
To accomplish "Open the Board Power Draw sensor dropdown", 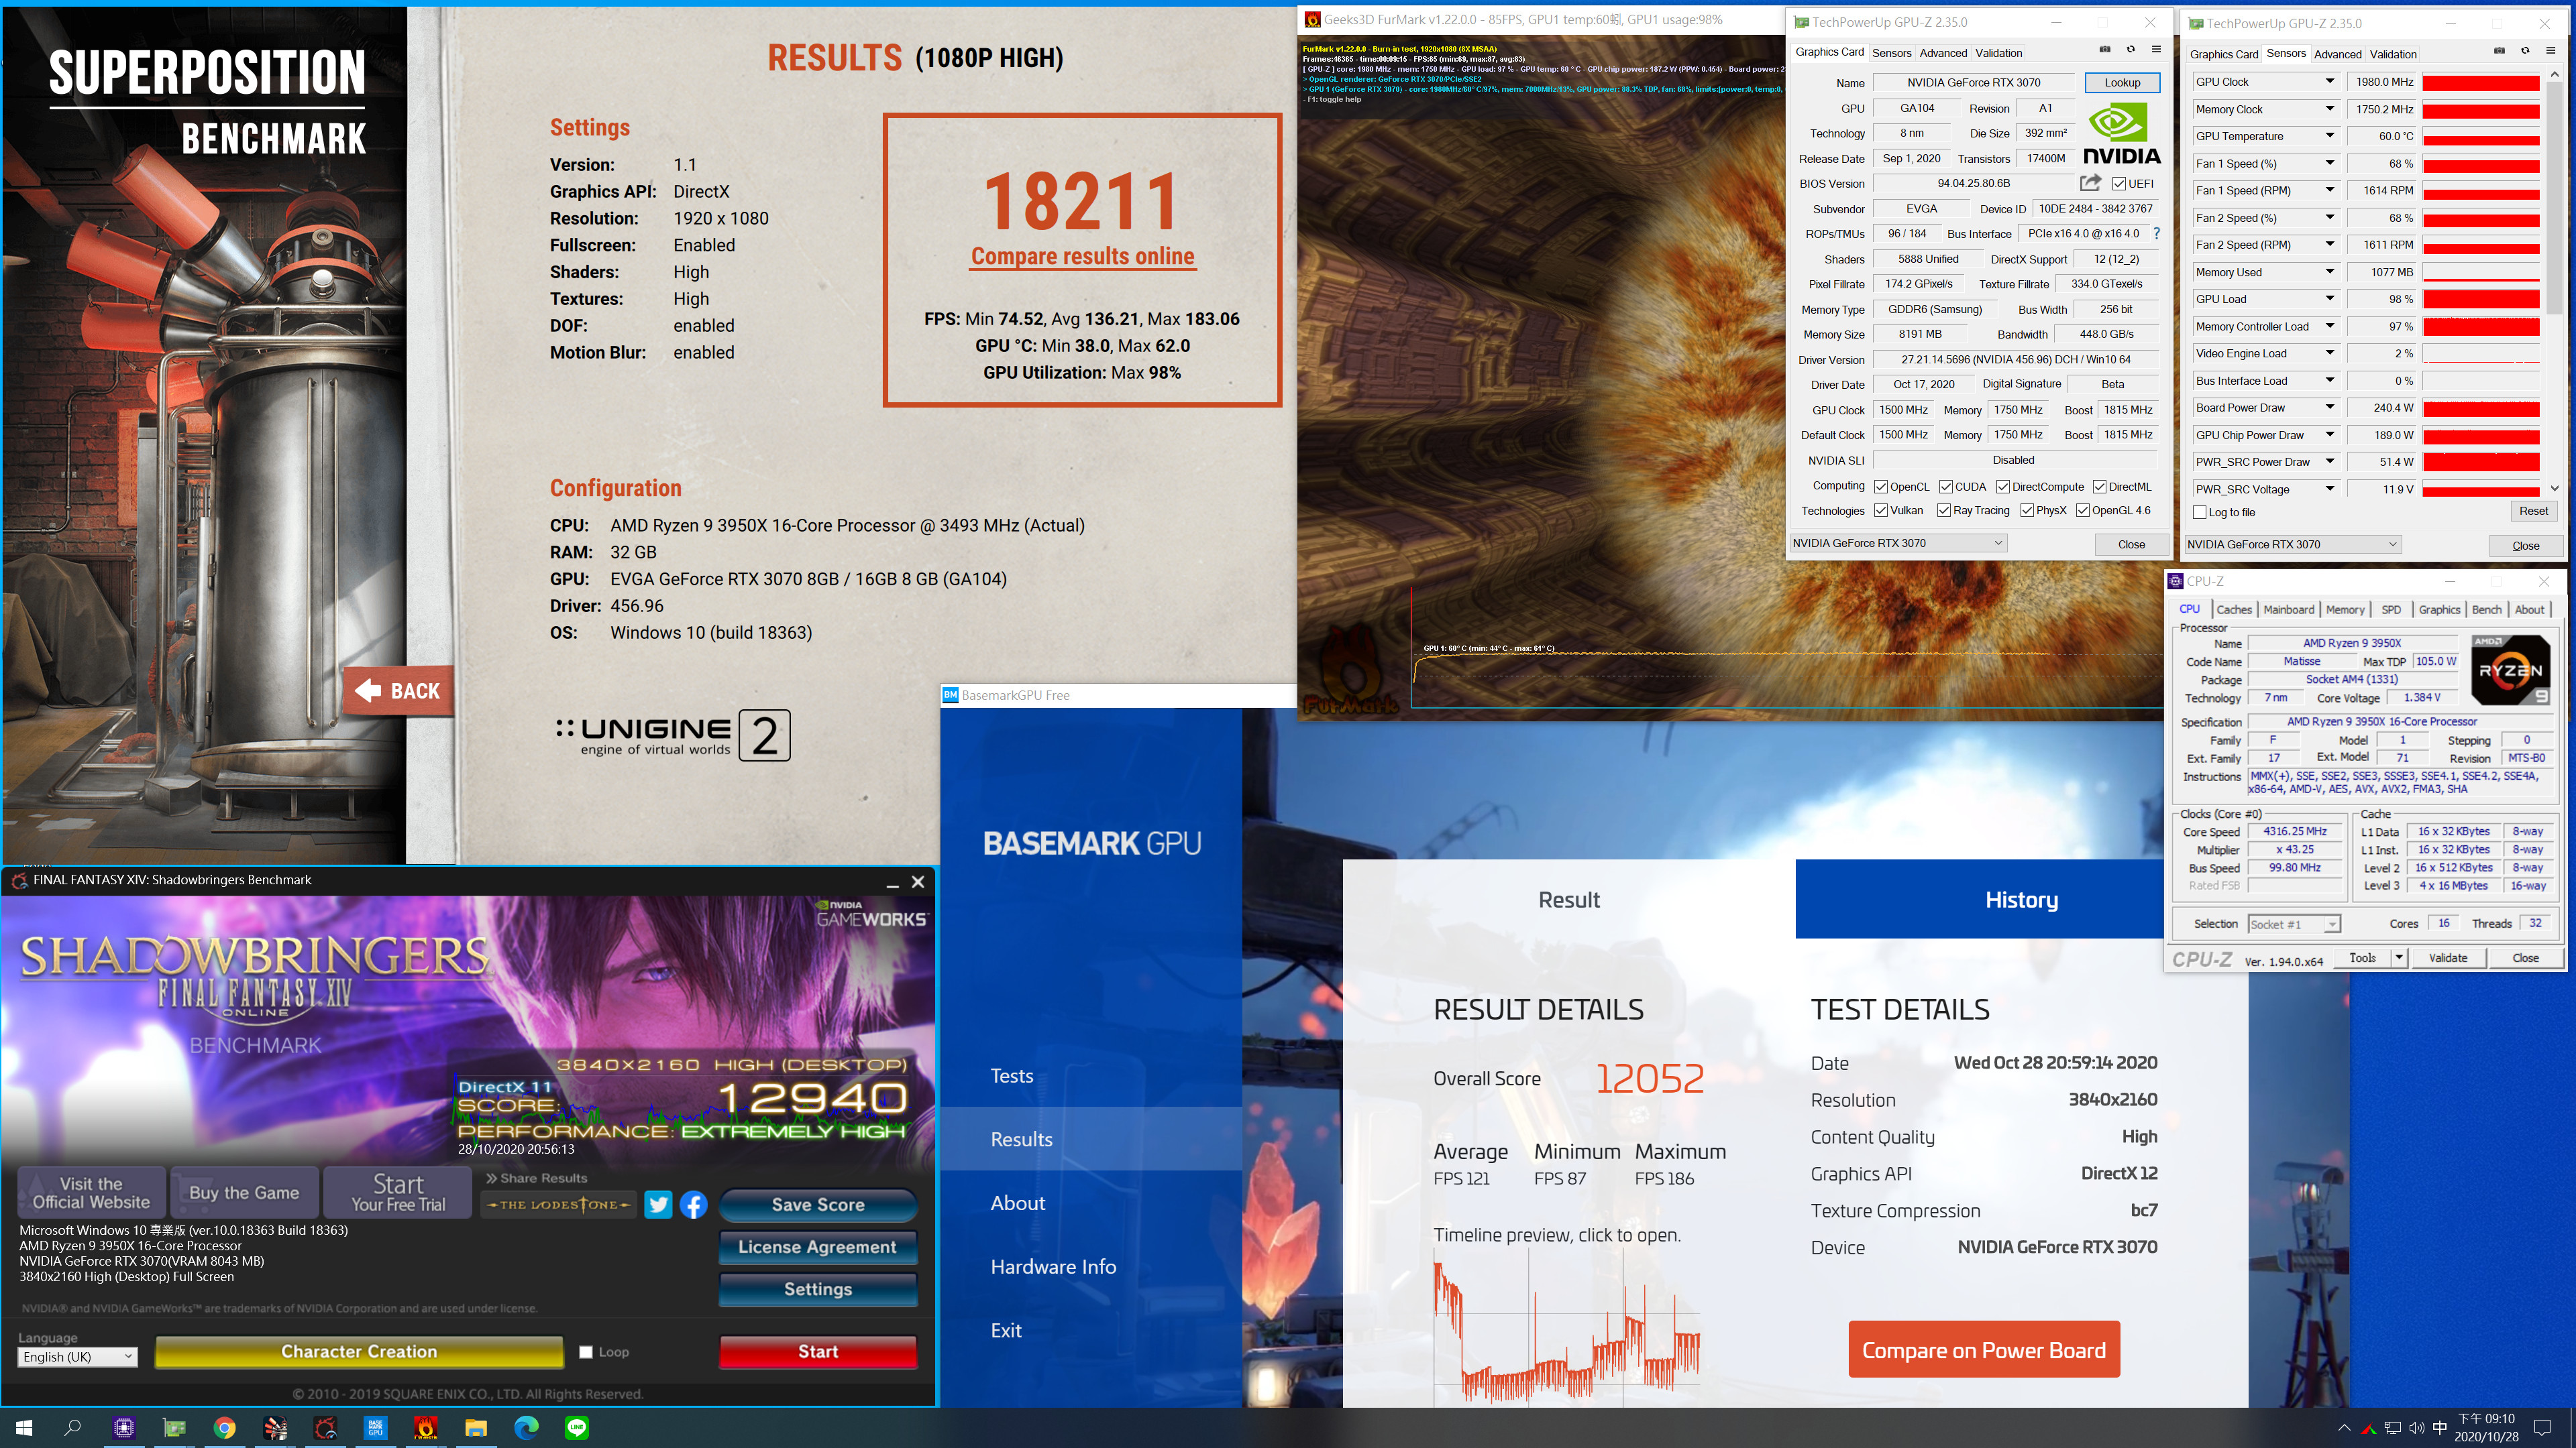I will pos(2329,408).
